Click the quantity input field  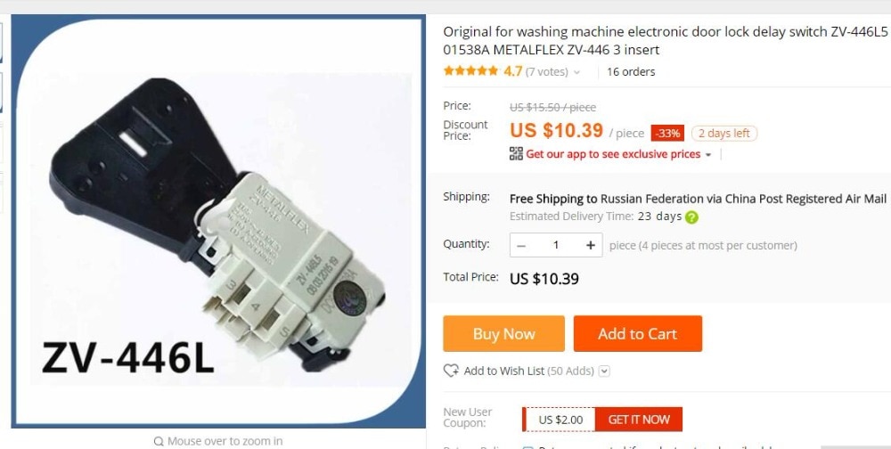click(556, 246)
